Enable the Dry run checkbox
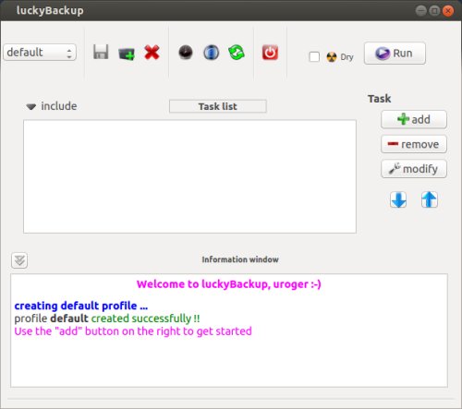 (x=314, y=56)
